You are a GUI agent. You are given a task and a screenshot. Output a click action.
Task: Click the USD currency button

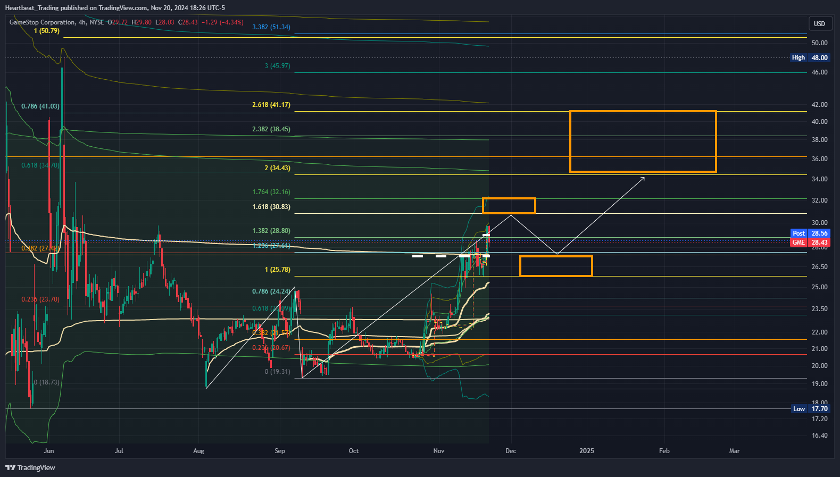point(819,23)
